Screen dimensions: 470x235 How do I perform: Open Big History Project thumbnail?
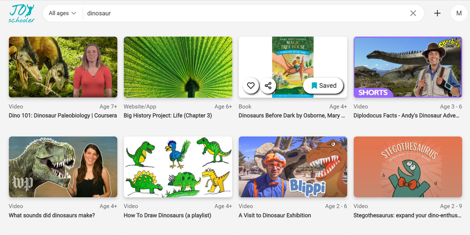coord(178,67)
